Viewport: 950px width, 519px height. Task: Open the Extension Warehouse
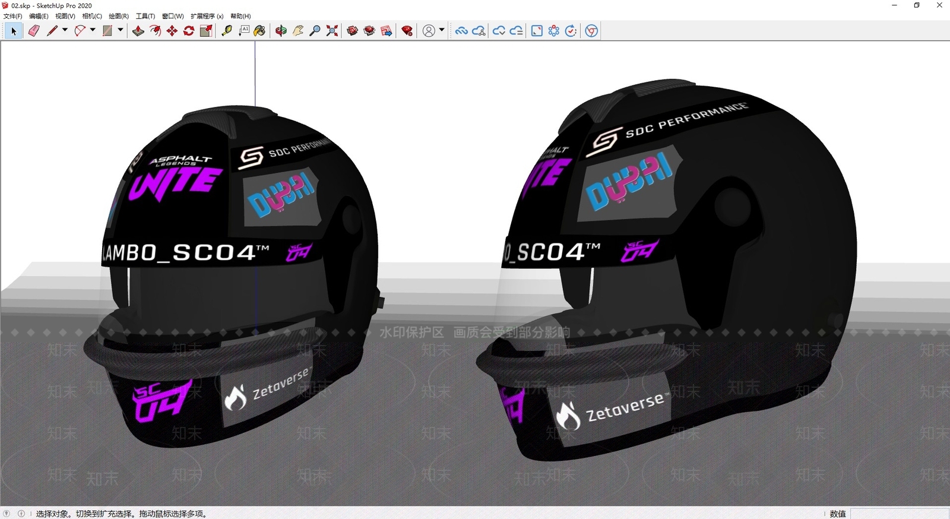pos(369,31)
